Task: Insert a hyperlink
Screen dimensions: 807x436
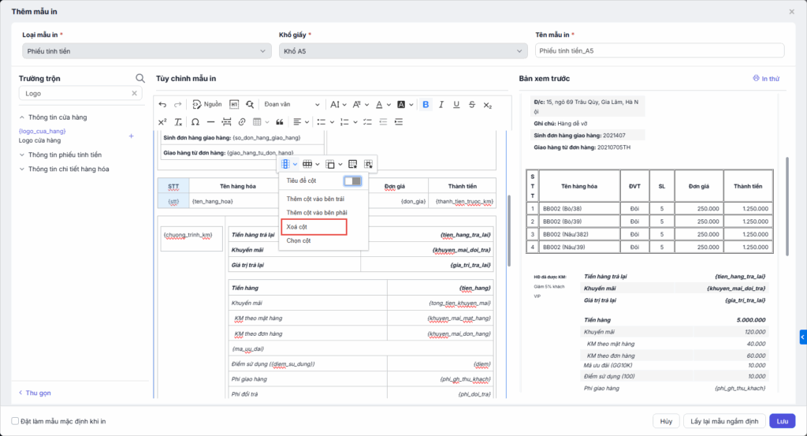Action: click(x=241, y=122)
